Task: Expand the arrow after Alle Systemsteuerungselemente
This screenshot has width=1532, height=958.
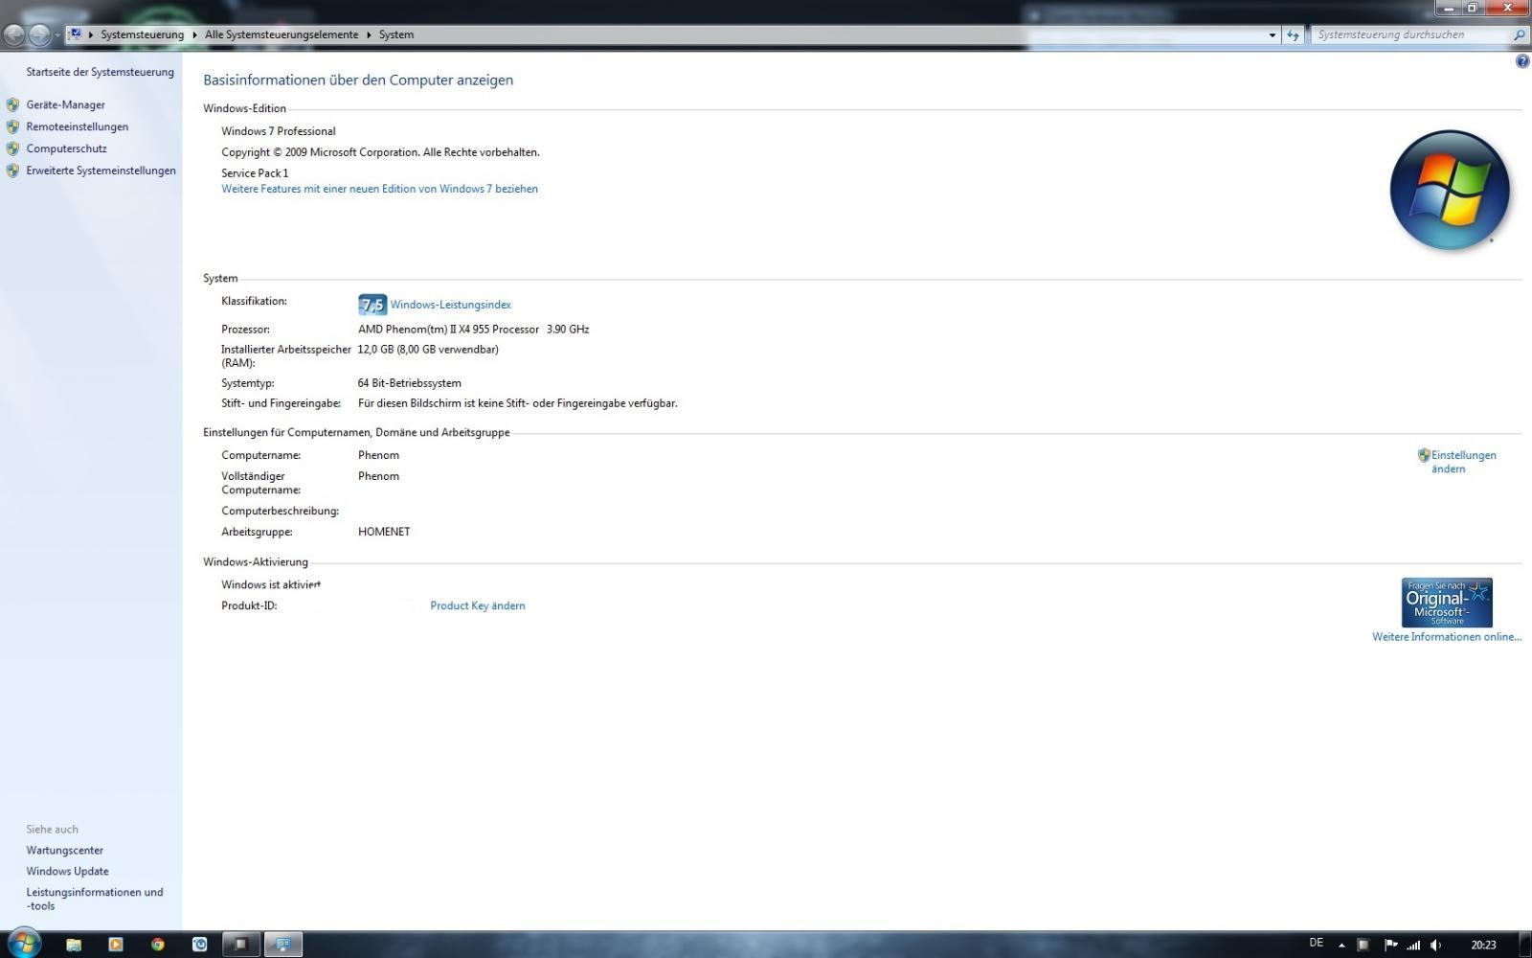Action: 369,34
